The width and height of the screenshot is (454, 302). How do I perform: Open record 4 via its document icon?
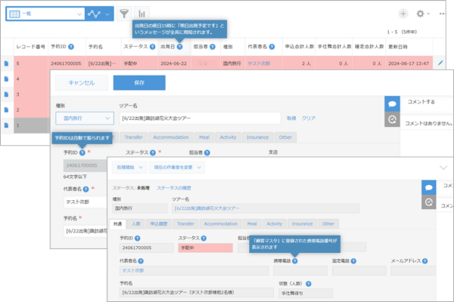(x=6, y=79)
